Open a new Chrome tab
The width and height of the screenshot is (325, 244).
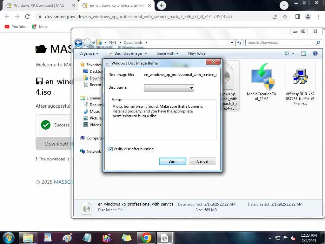coord(162,5)
